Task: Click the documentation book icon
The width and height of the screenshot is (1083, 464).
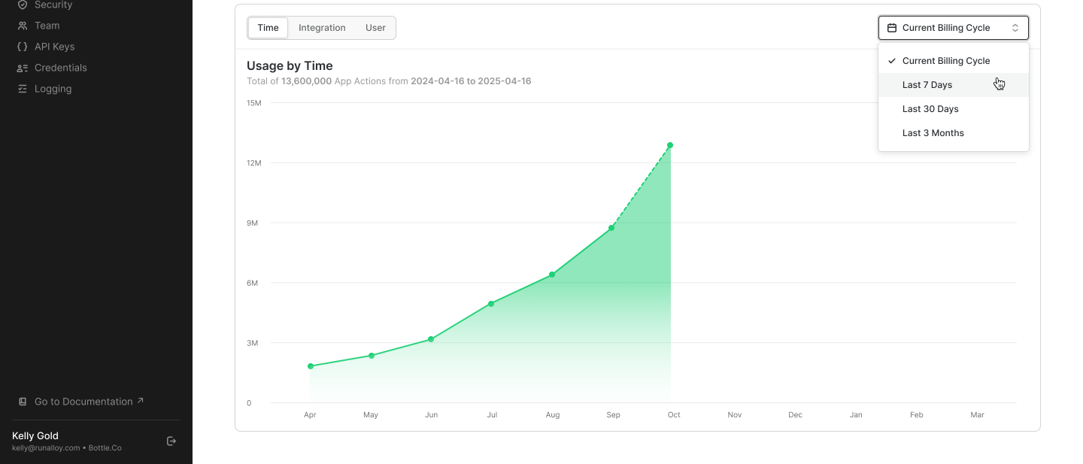Action: [x=23, y=402]
